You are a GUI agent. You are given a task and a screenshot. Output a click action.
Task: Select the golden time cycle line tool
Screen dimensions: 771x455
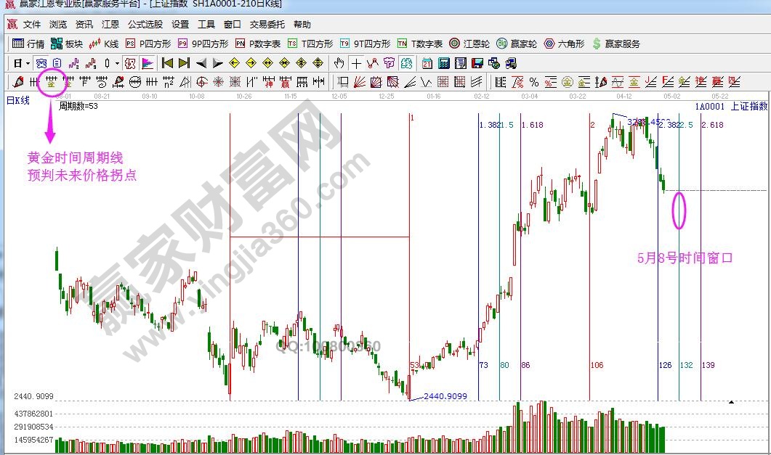click(51, 81)
